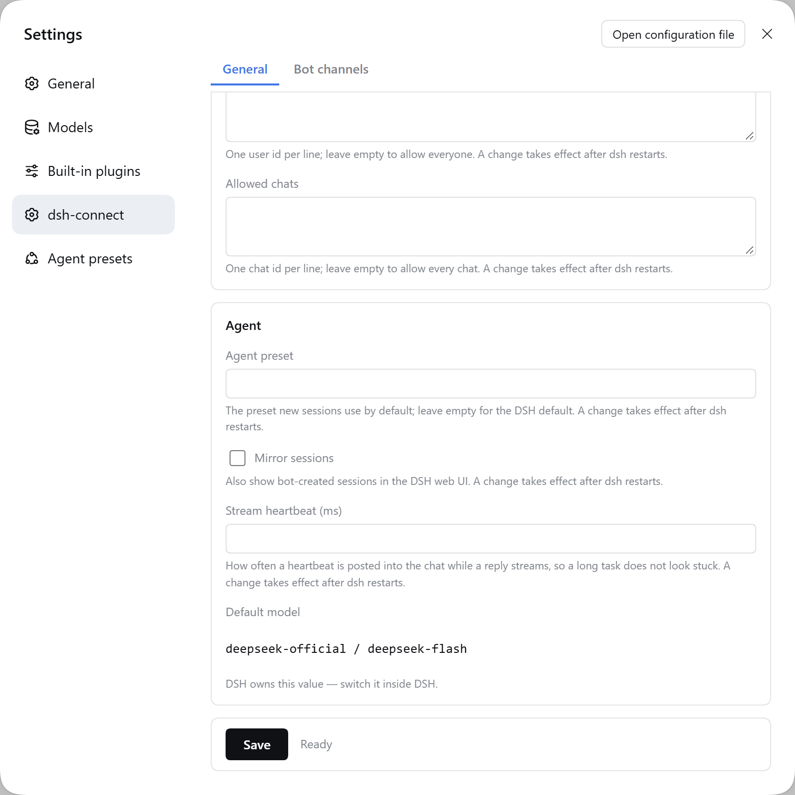Screen dimensions: 795x795
Task: Click the allowed user ids textarea
Action: (x=491, y=117)
